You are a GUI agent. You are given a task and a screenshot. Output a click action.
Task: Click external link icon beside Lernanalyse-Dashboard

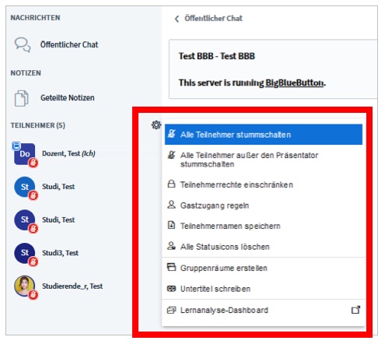(355, 310)
